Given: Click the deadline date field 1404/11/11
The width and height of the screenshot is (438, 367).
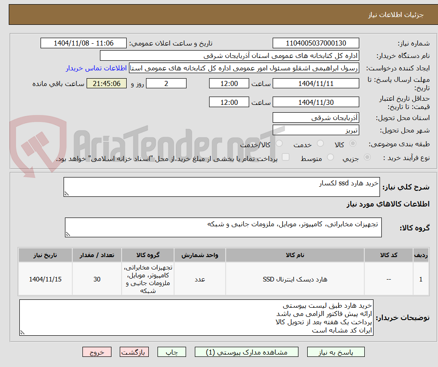Looking at the screenshot, I should point(316,83).
